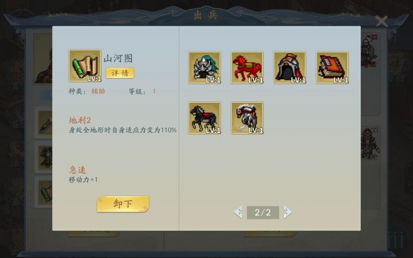
Task: Open 详情 details for 山河图
Action: [x=120, y=73]
